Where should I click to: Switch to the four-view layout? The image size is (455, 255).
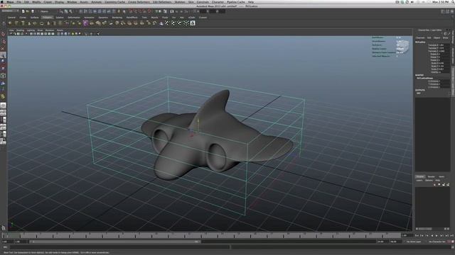pos(3,113)
